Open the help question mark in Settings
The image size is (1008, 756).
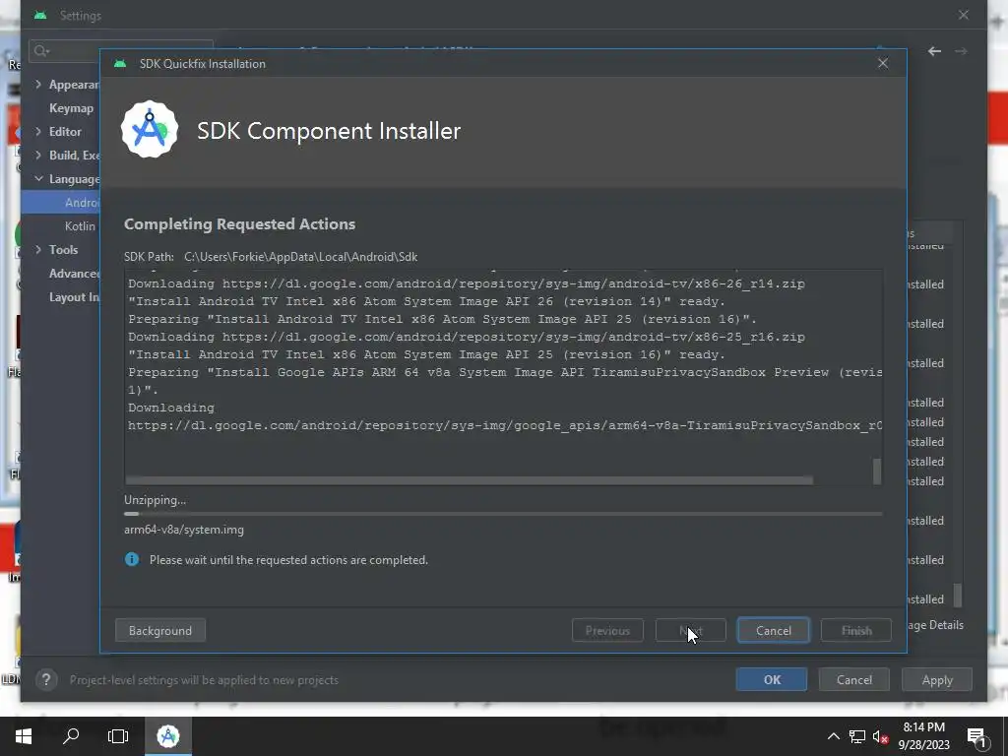click(x=46, y=679)
